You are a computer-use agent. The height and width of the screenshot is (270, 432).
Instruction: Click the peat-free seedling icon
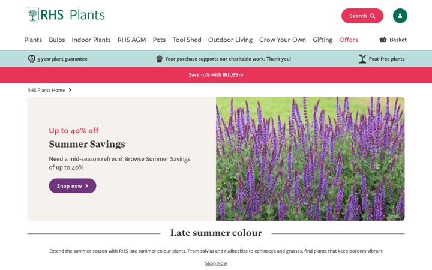pos(362,59)
